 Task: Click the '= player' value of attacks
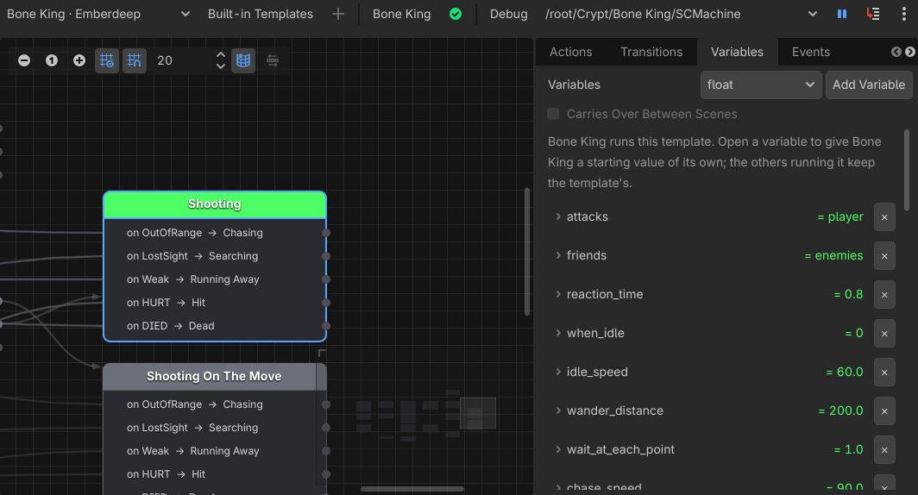[x=840, y=216]
